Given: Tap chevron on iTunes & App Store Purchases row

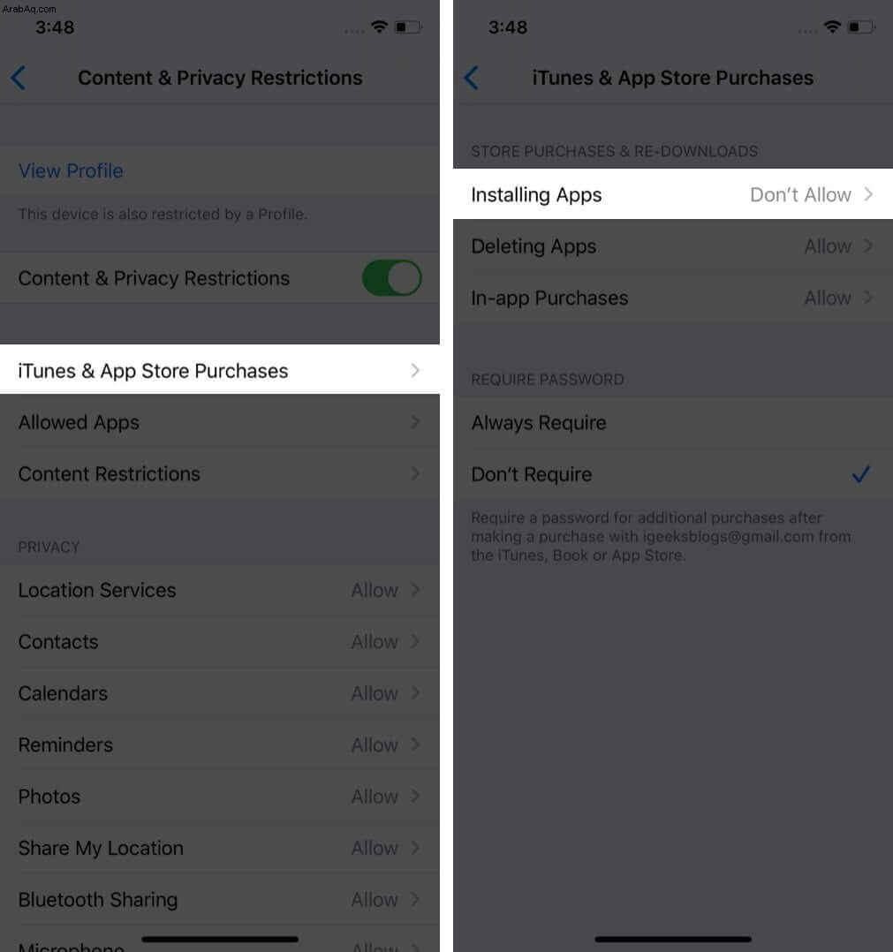Looking at the screenshot, I should (415, 370).
